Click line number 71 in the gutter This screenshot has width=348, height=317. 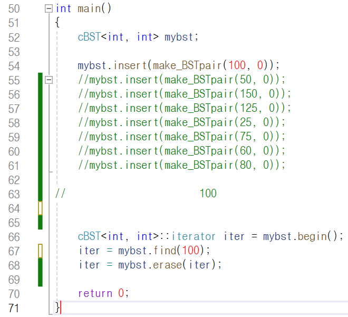pos(14,308)
